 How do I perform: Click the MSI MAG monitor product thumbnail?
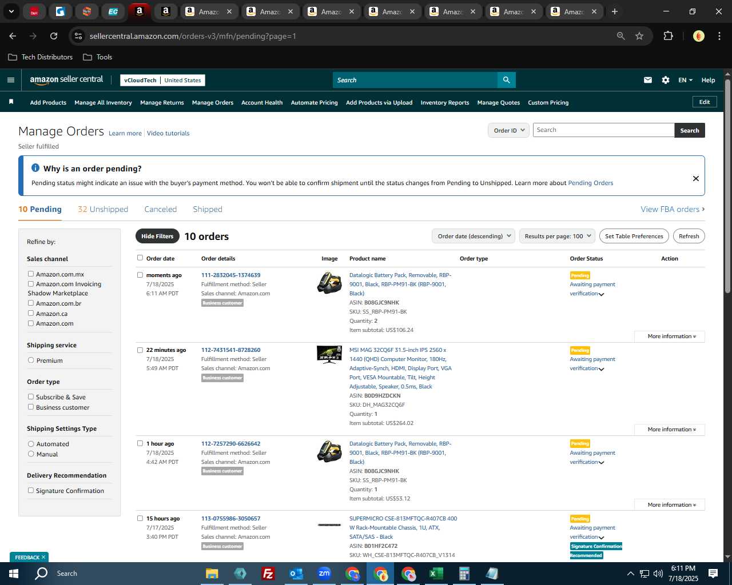pos(329,354)
